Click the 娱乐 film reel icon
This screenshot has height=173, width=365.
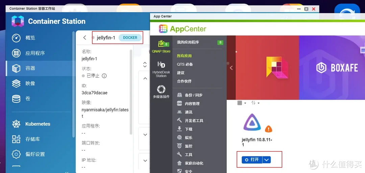click(179, 138)
